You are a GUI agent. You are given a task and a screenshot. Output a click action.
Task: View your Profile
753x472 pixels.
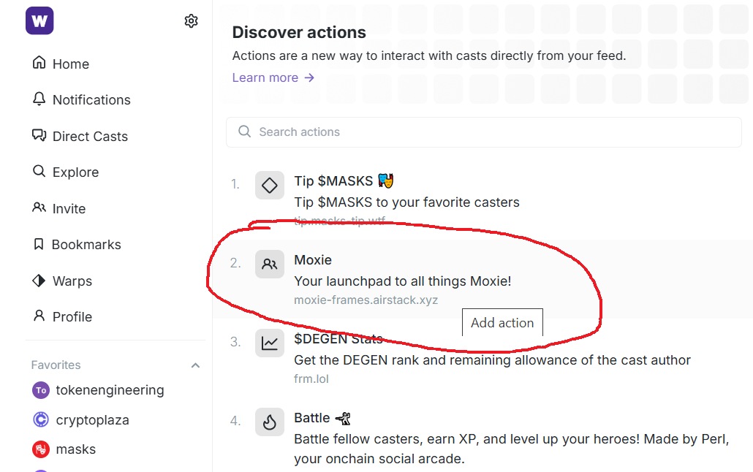pyautogui.click(x=72, y=317)
